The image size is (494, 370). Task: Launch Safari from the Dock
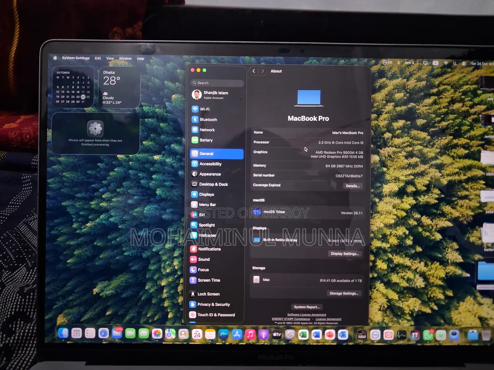103,333
